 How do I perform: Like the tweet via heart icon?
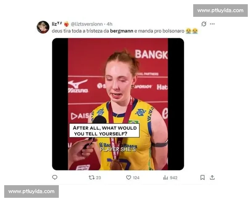point(129,178)
